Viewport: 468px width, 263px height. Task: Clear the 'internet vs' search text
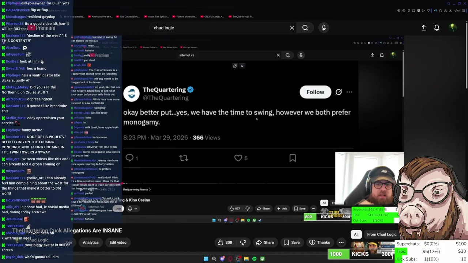click(278, 55)
